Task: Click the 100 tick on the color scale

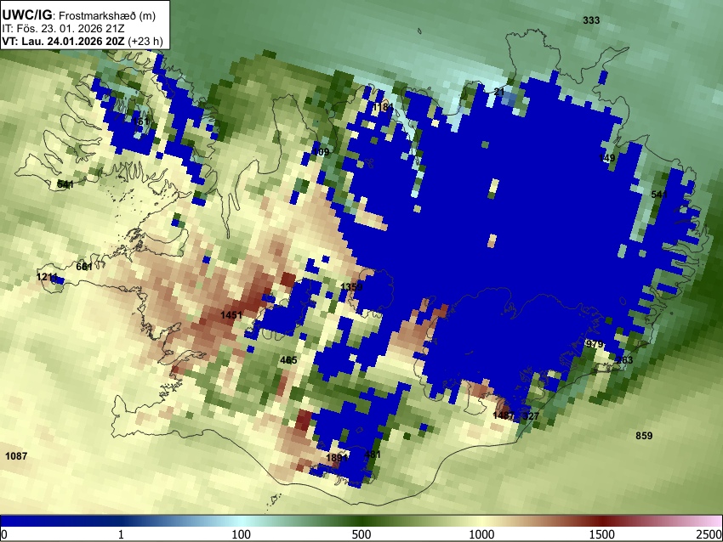Action: (241, 534)
